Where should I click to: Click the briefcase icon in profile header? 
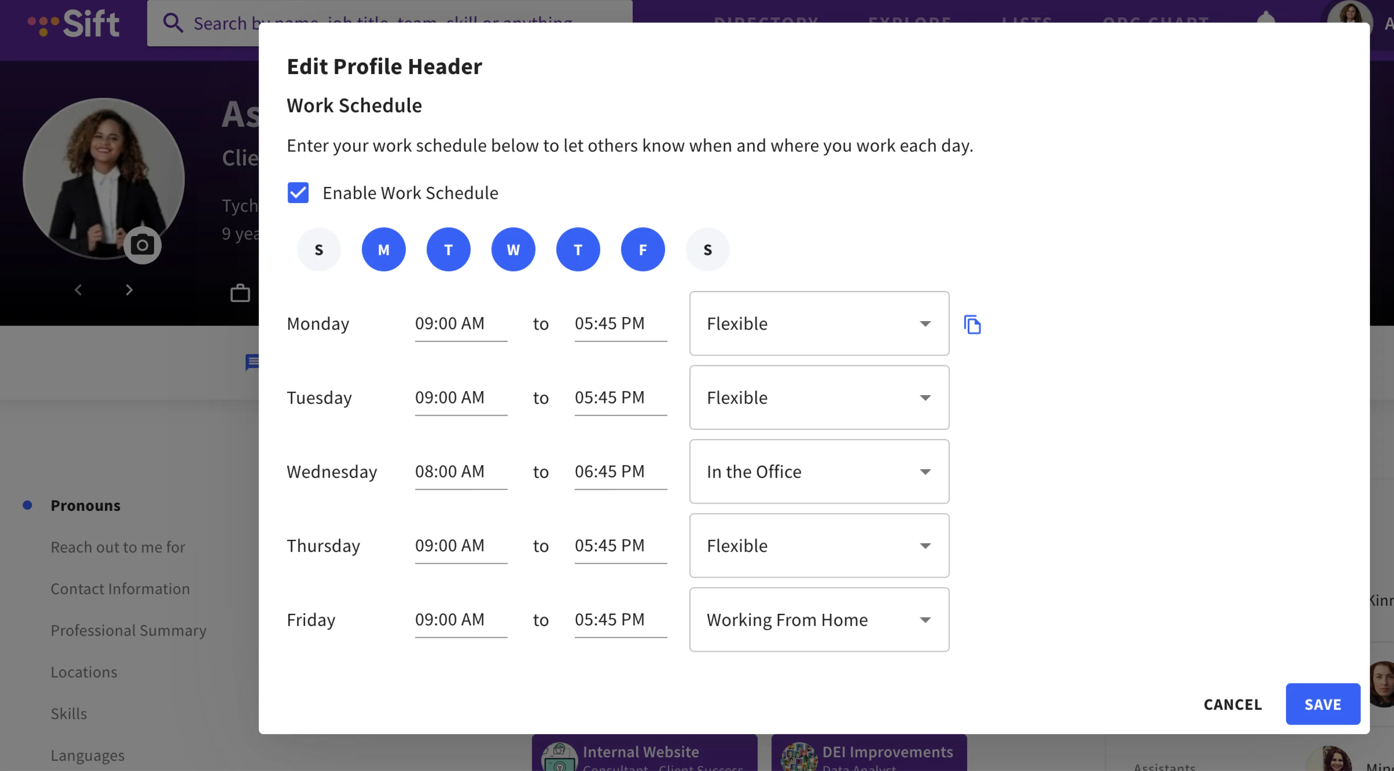pos(240,293)
